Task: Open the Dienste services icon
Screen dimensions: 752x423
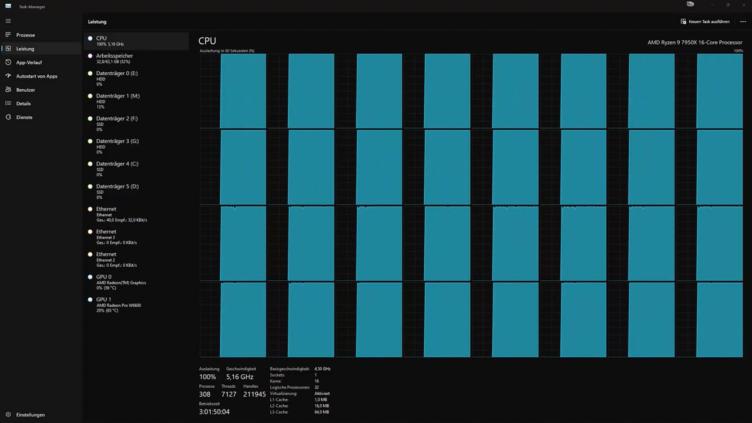Action: 8,117
